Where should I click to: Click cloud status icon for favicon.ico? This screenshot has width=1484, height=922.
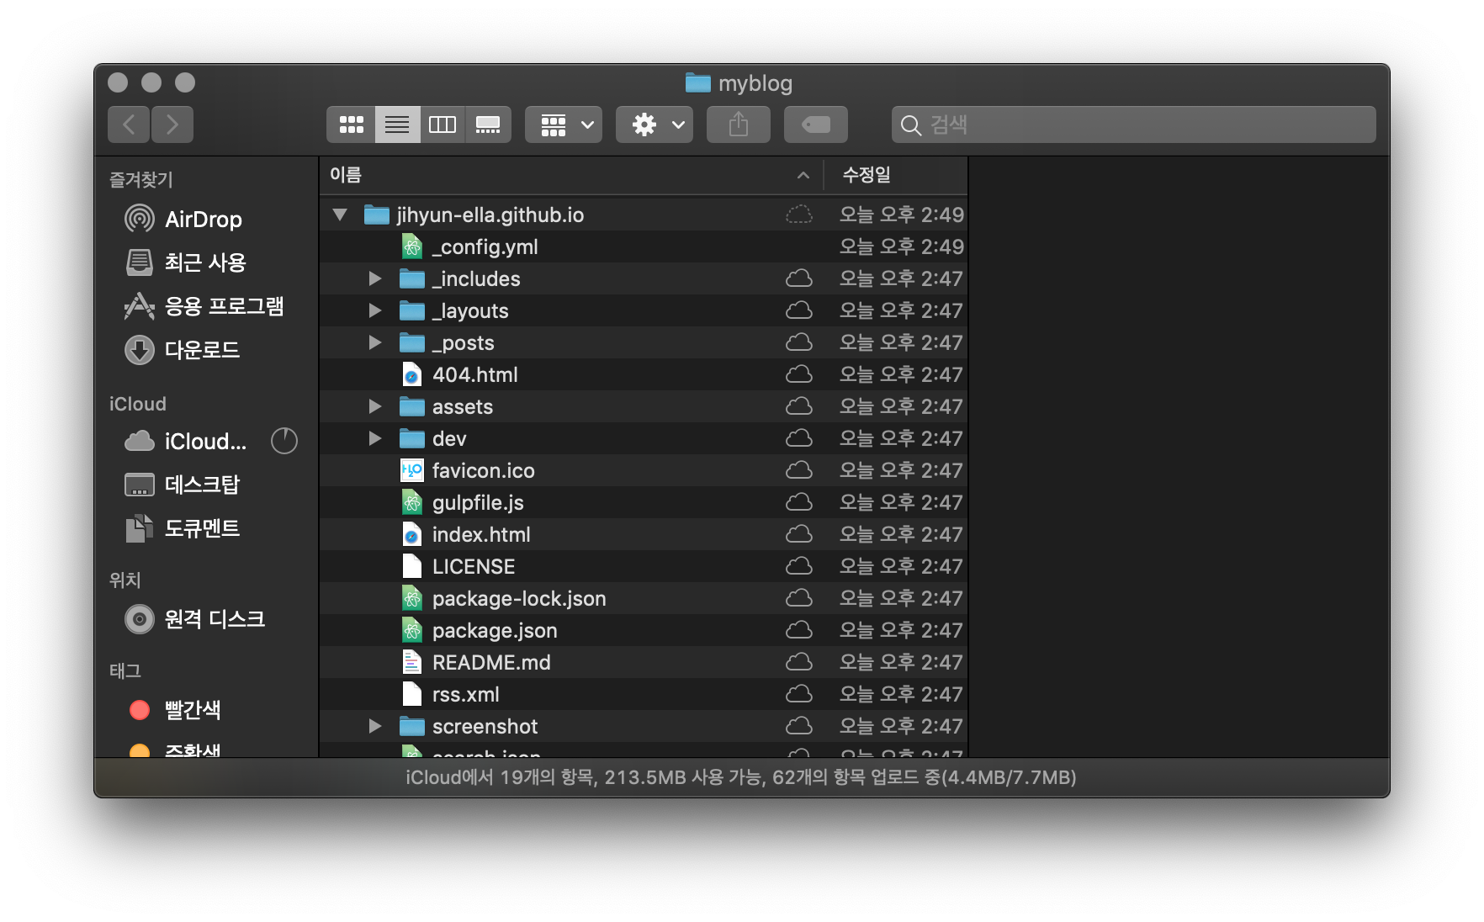tap(799, 470)
